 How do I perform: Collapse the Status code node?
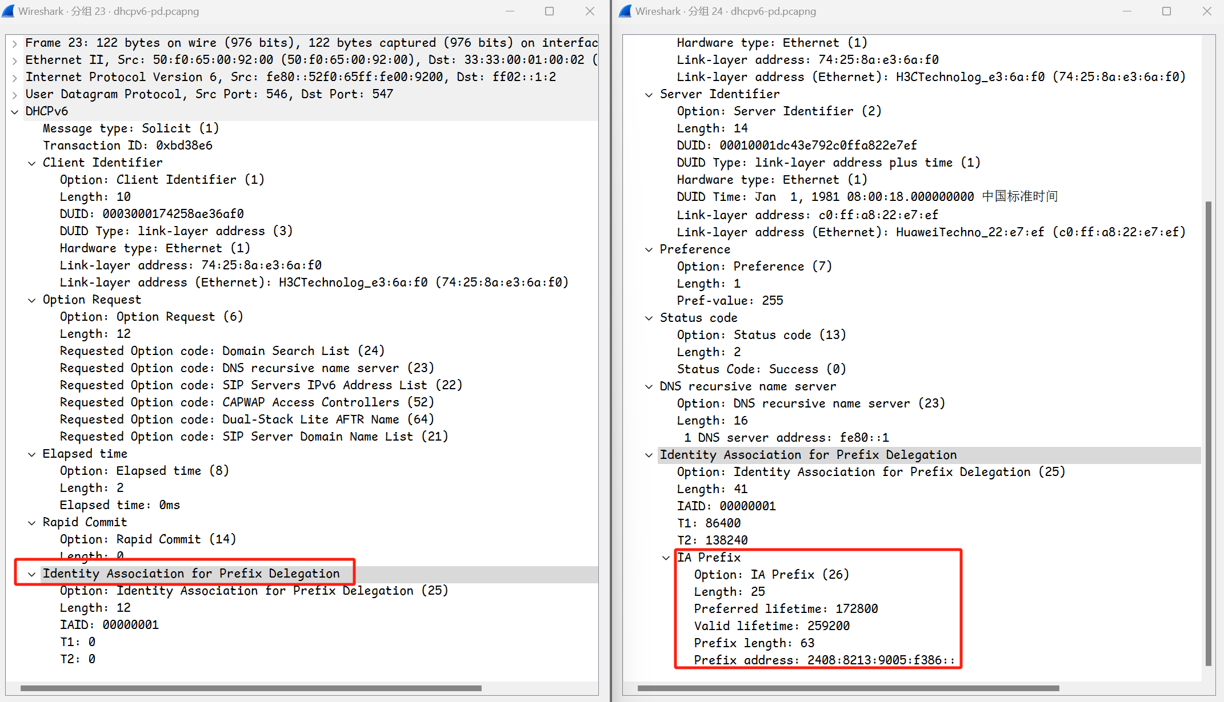click(649, 318)
